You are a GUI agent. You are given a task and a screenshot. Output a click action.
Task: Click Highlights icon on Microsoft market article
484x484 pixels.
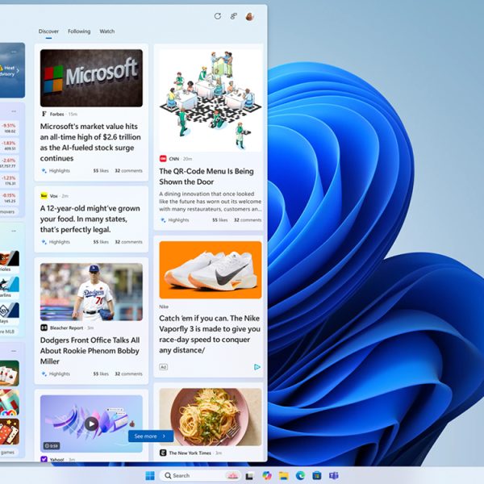(44, 171)
